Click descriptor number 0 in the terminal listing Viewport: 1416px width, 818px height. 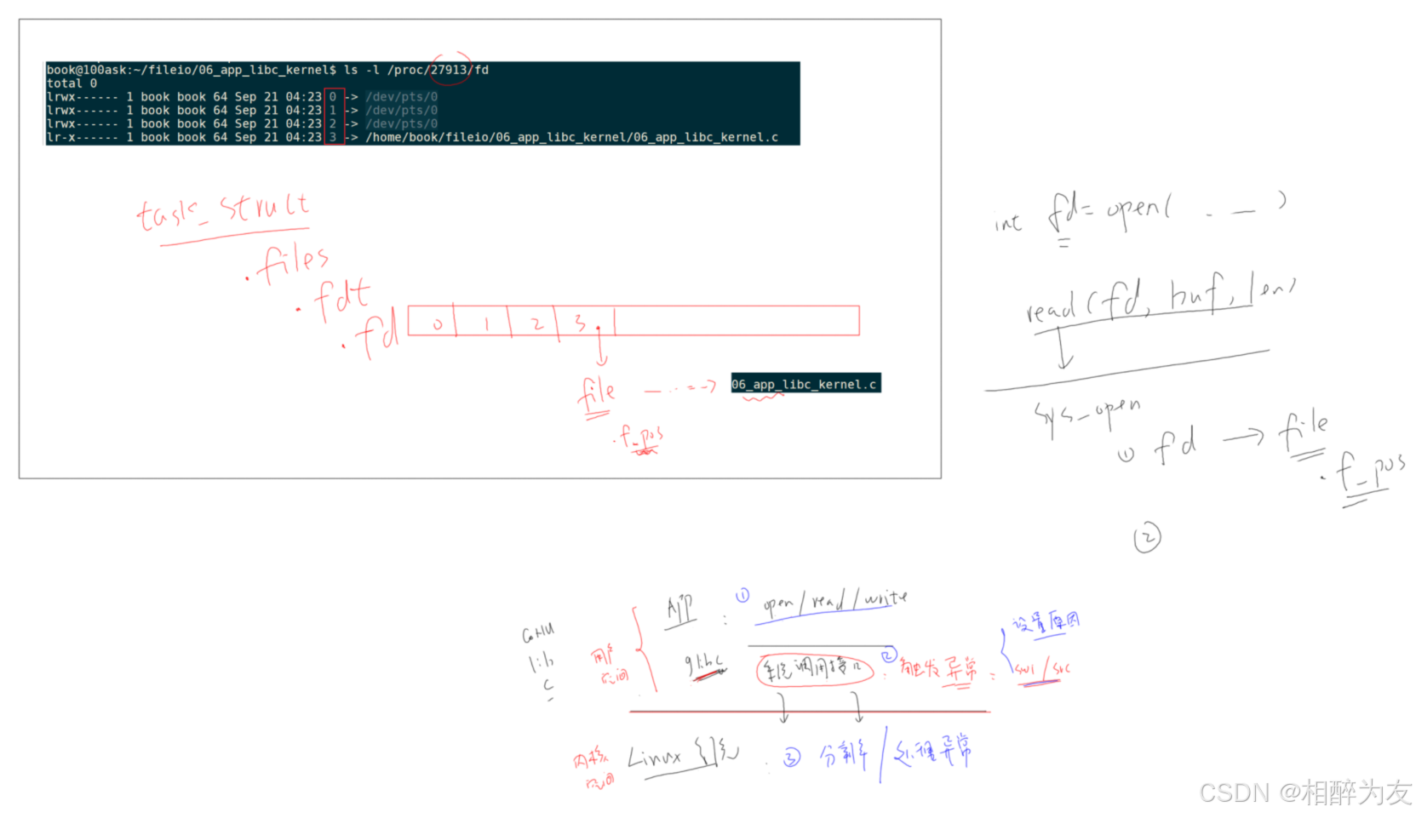[333, 97]
